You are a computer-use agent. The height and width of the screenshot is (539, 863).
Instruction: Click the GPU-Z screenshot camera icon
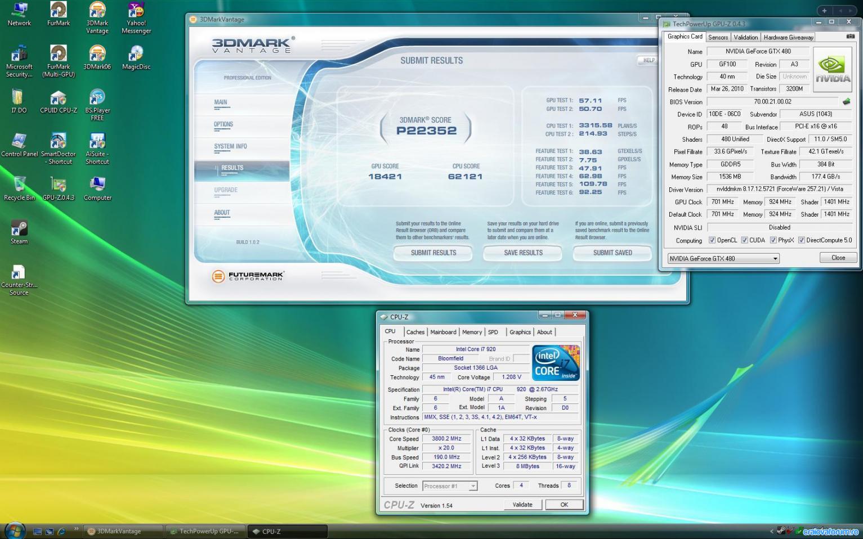tap(850, 37)
